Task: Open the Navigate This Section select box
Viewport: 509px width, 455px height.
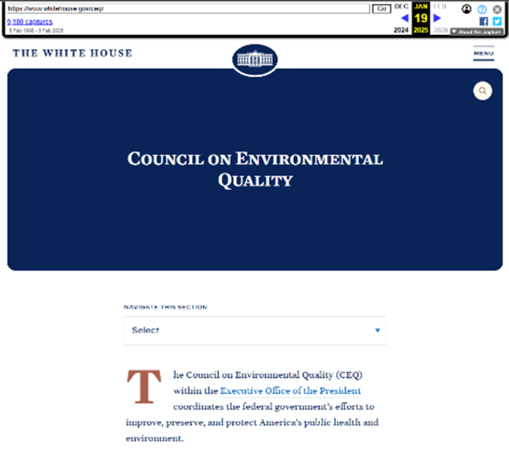Action: click(255, 330)
